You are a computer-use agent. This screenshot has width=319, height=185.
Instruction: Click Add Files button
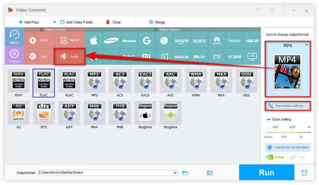point(29,22)
